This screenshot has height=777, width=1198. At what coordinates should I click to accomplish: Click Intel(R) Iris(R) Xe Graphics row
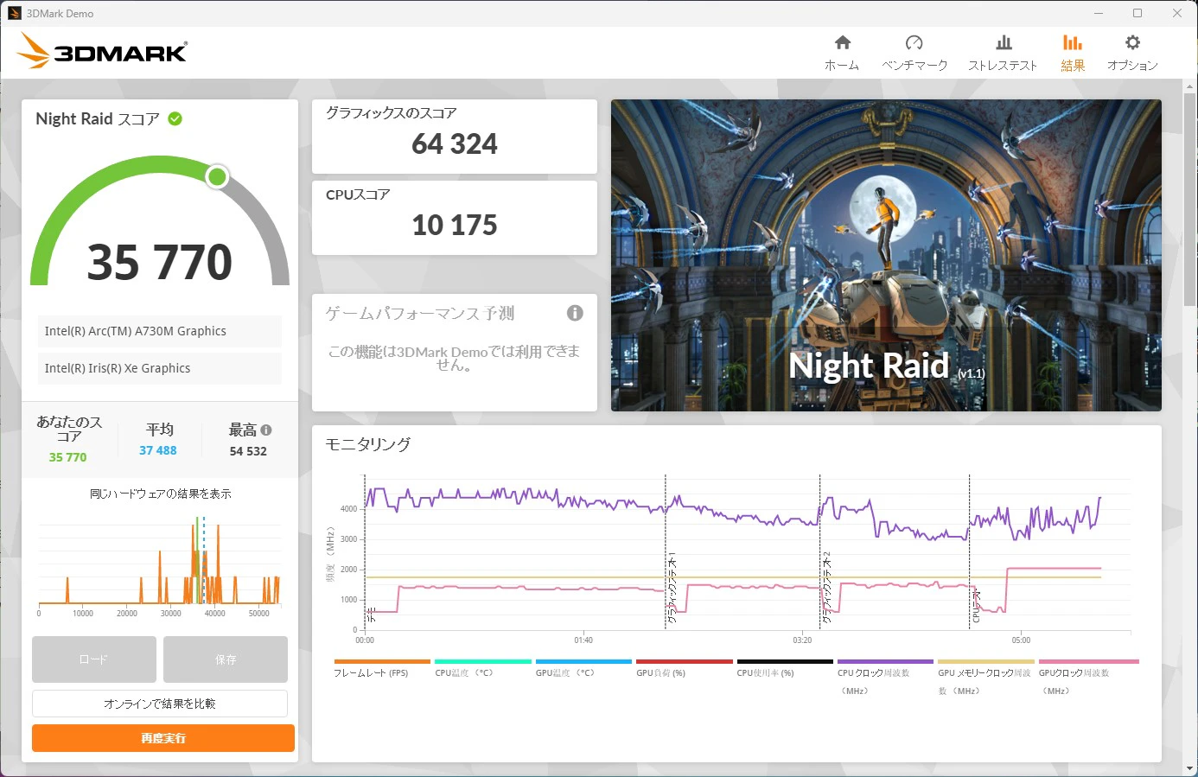160,368
